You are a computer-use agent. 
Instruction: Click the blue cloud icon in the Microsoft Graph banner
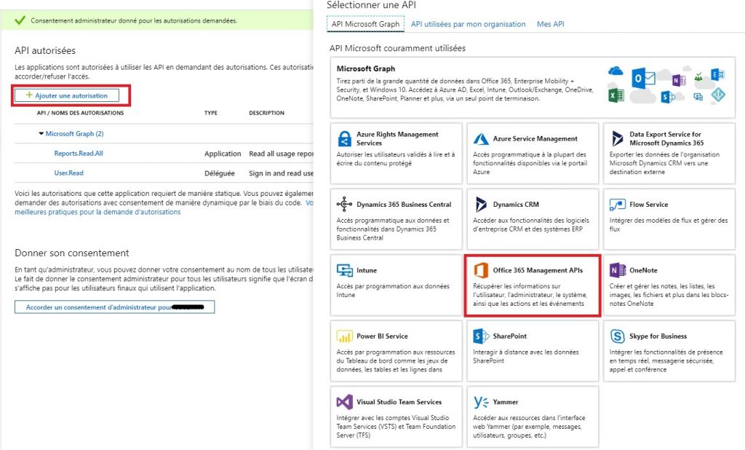pyautogui.click(x=615, y=71)
